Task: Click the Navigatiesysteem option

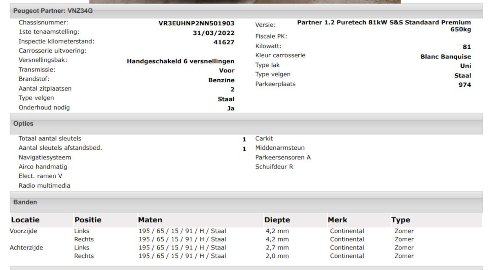Action: [x=45, y=157]
